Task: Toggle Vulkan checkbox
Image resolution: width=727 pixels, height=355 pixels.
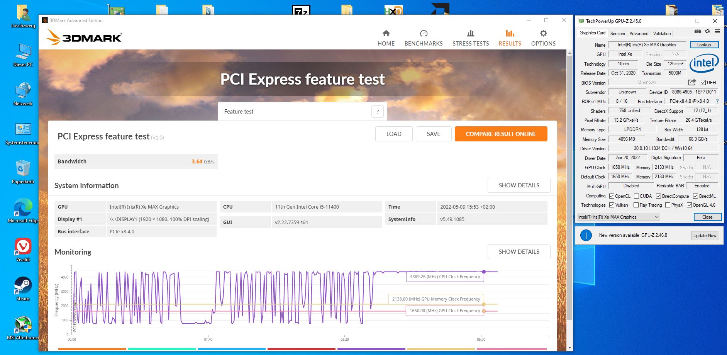Action: 612,205
